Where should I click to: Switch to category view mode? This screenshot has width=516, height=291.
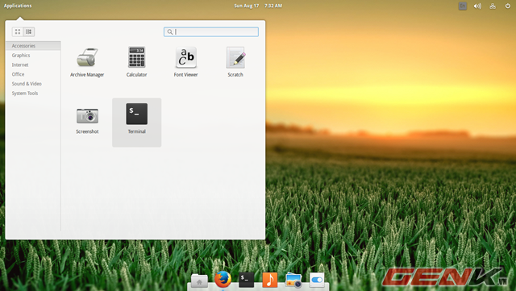pyautogui.click(x=29, y=31)
